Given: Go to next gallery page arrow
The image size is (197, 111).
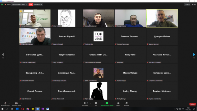Looking at the screenshot, I should (x=194, y=55).
